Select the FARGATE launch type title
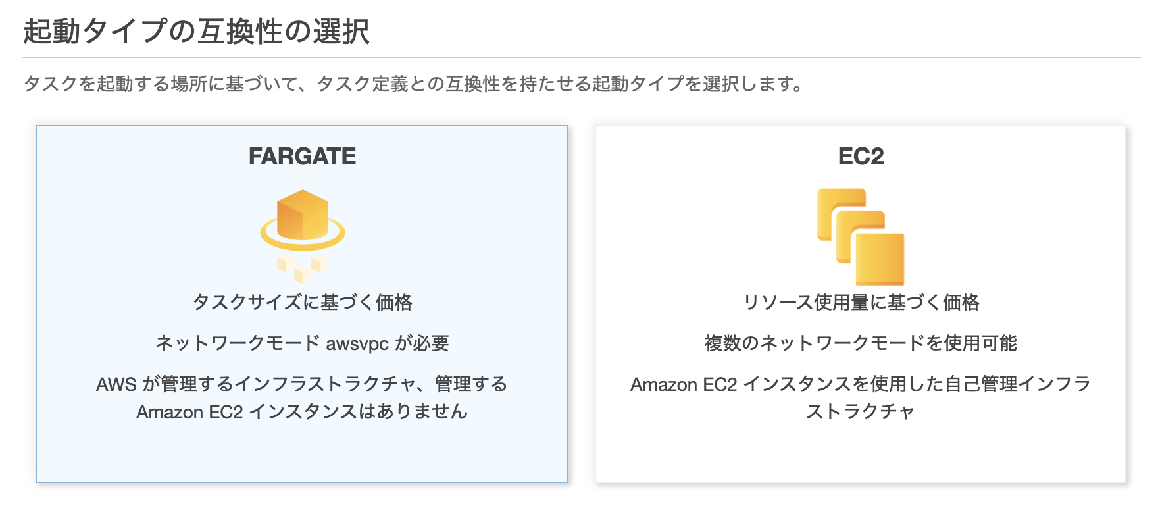Image resolution: width=1158 pixels, height=529 pixels. [302, 157]
